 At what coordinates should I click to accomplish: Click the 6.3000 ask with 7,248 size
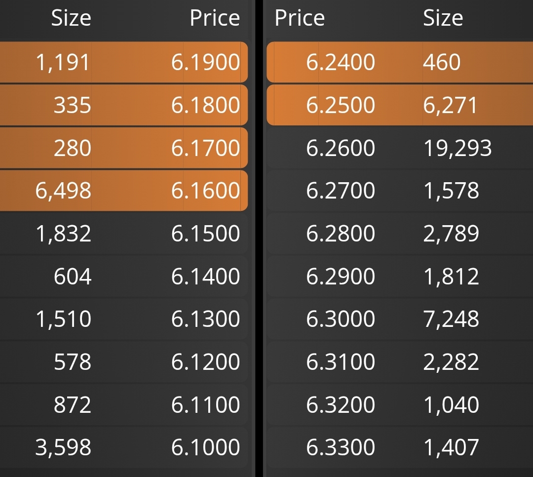click(400, 319)
